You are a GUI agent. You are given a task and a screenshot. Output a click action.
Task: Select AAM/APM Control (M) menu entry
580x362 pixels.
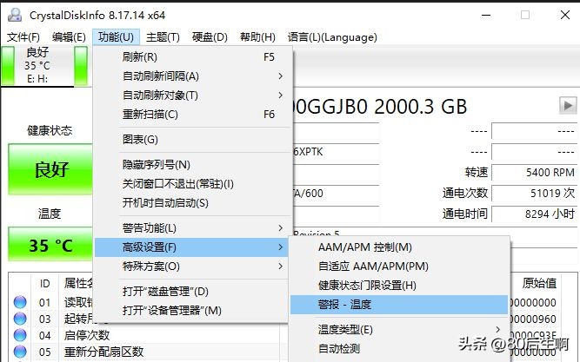(x=365, y=247)
